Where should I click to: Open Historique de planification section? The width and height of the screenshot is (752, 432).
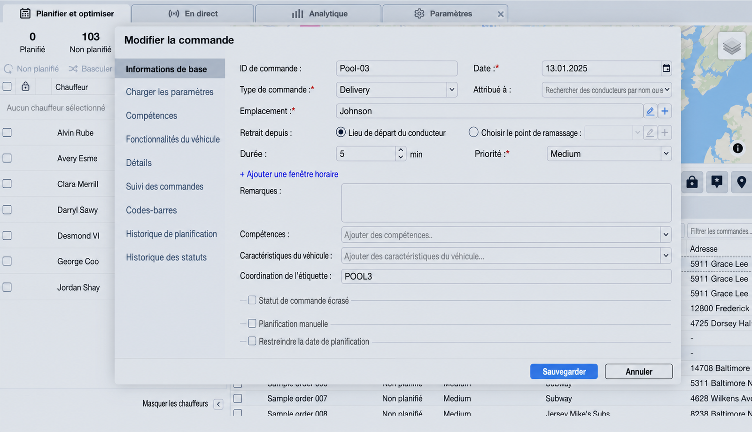[171, 234]
